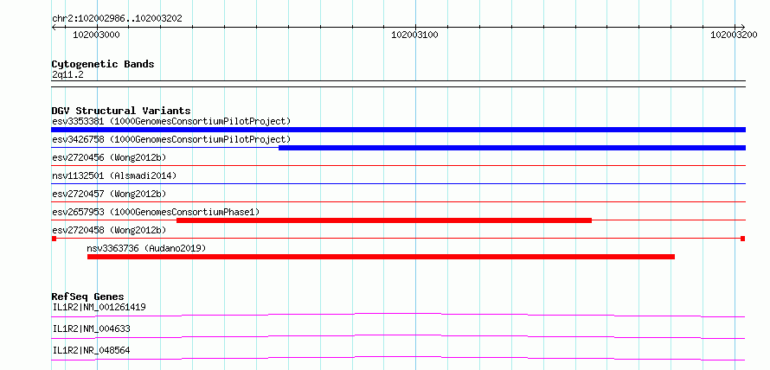This screenshot has width=770, height=370.
Task: Open variant label nsv3363736 (Audano2019)
Action: coord(146,249)
